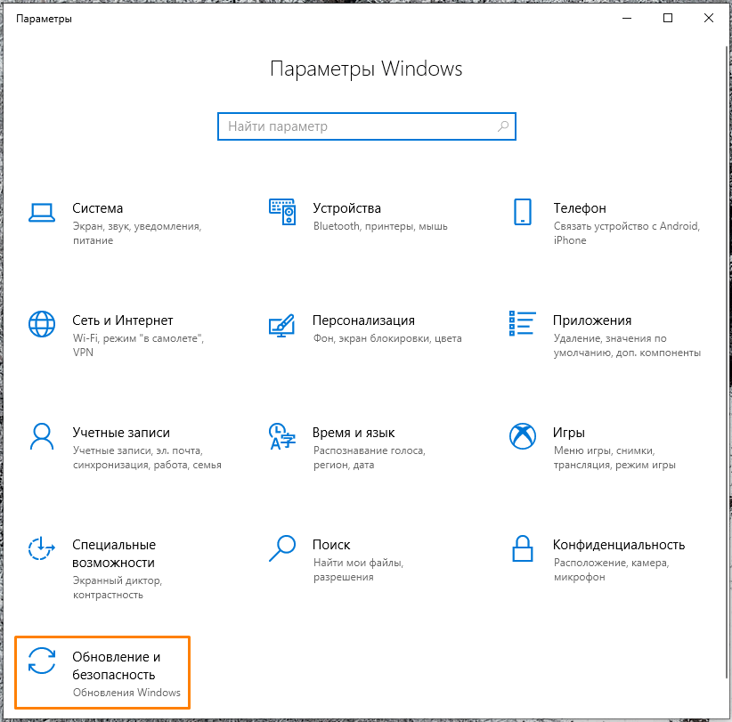Open the Учетные записи title

click(x=121, y=433)
